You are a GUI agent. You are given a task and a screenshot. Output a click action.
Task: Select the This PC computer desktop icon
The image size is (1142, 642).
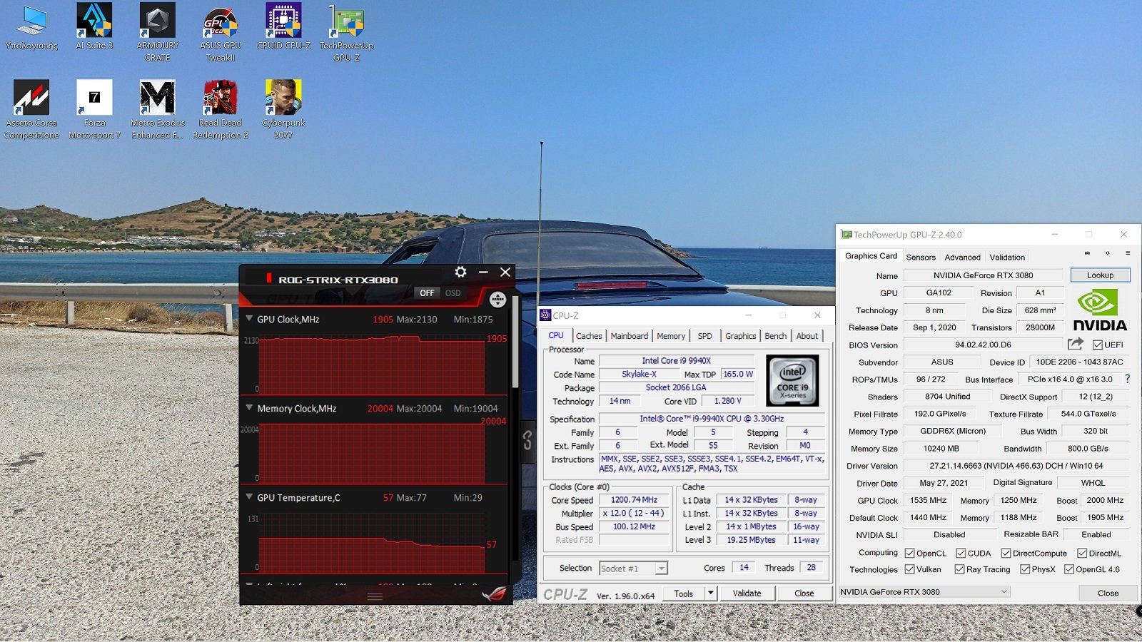31,27
